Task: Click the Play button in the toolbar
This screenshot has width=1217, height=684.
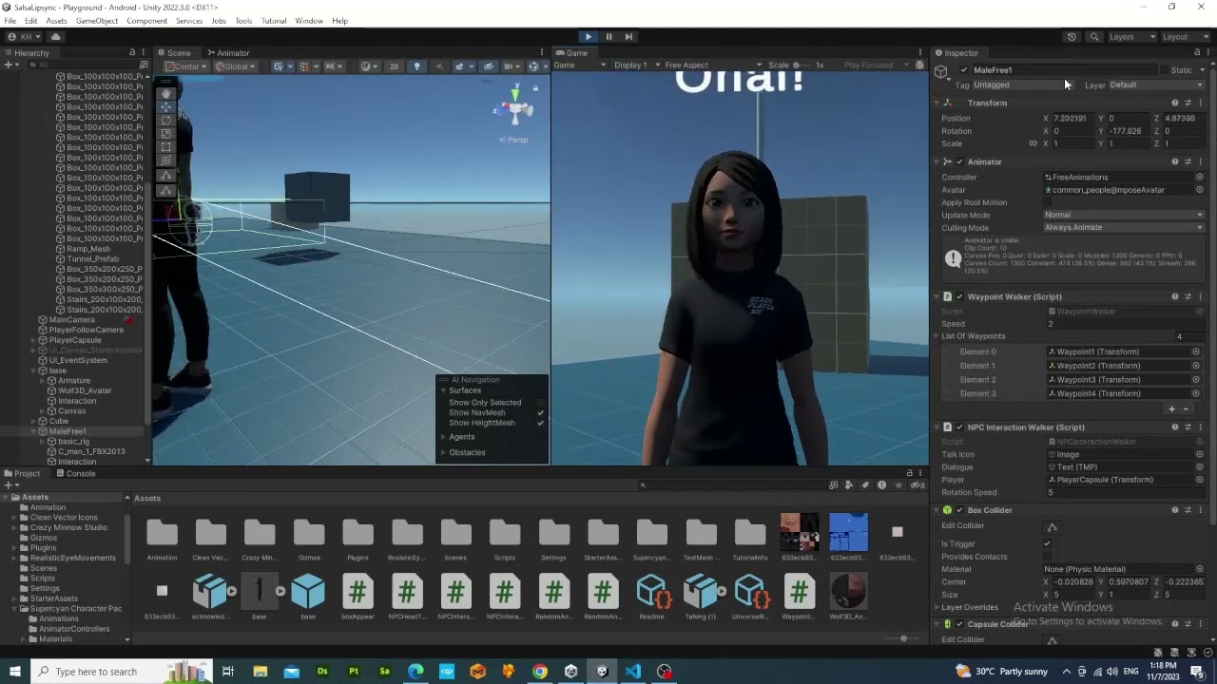Action: click(589, 36)
